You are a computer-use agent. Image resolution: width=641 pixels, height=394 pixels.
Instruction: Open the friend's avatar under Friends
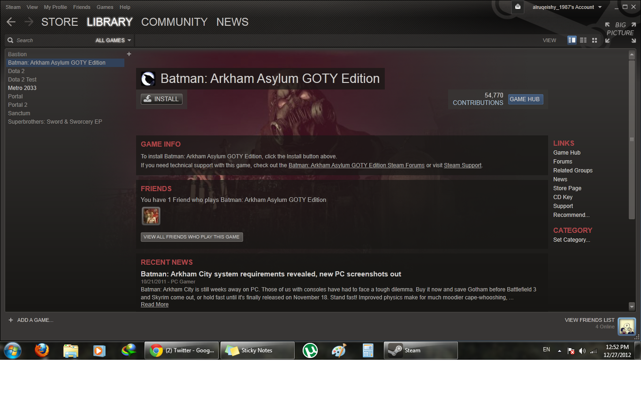[151, 216]
